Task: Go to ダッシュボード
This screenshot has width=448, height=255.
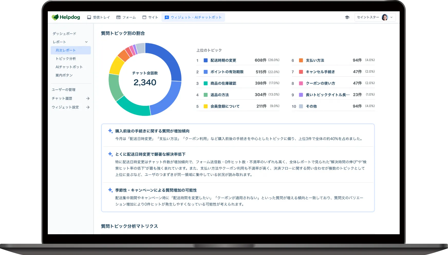Action: 64,34
